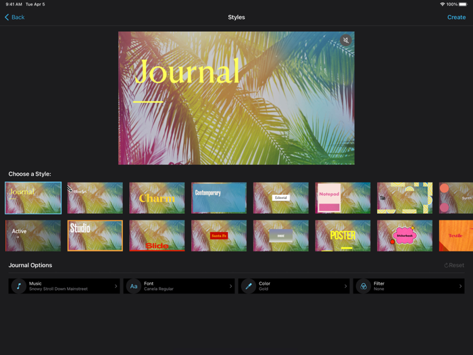Tap Create to make the project

[456, 17]
